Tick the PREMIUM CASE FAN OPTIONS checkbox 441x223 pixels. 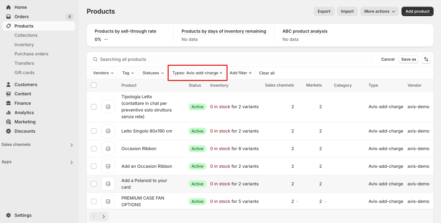click(x=94, y=202)
